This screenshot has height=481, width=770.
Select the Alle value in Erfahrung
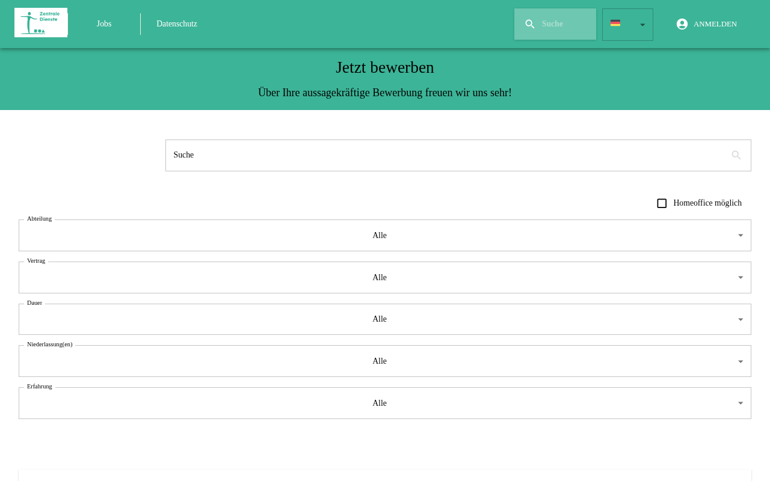[380, 403]
